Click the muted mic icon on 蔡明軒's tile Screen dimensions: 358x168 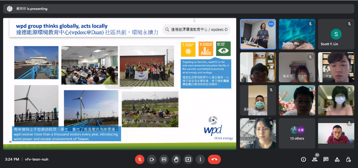click(310, 90)
